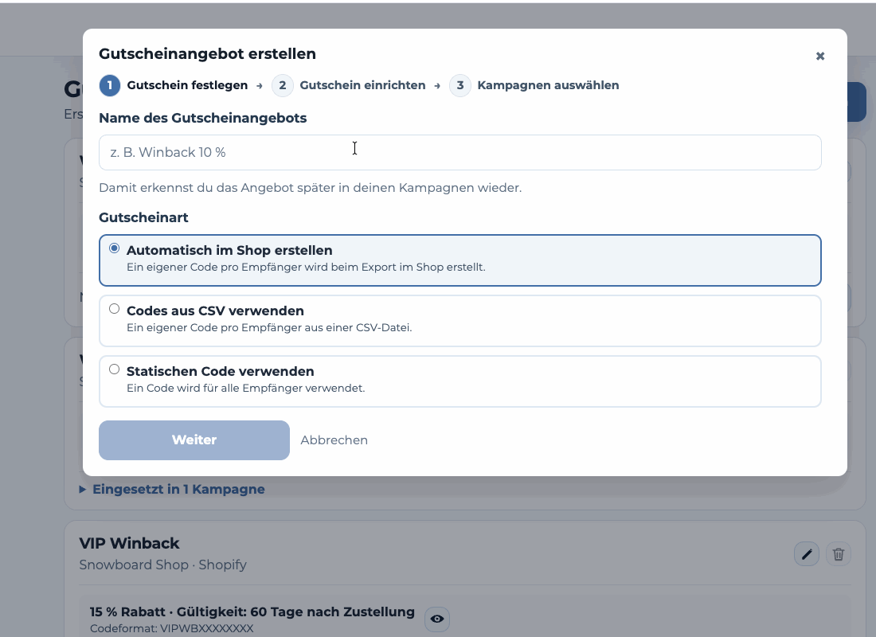Click Abbrechen to cancel
The width and height of the screenshot is (876, 637).
334,440
